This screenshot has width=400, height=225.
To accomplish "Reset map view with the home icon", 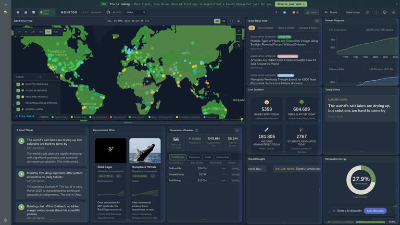I will tap(239, 45).
